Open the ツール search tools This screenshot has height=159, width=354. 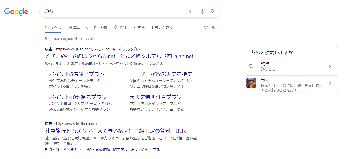click(210, 27)
